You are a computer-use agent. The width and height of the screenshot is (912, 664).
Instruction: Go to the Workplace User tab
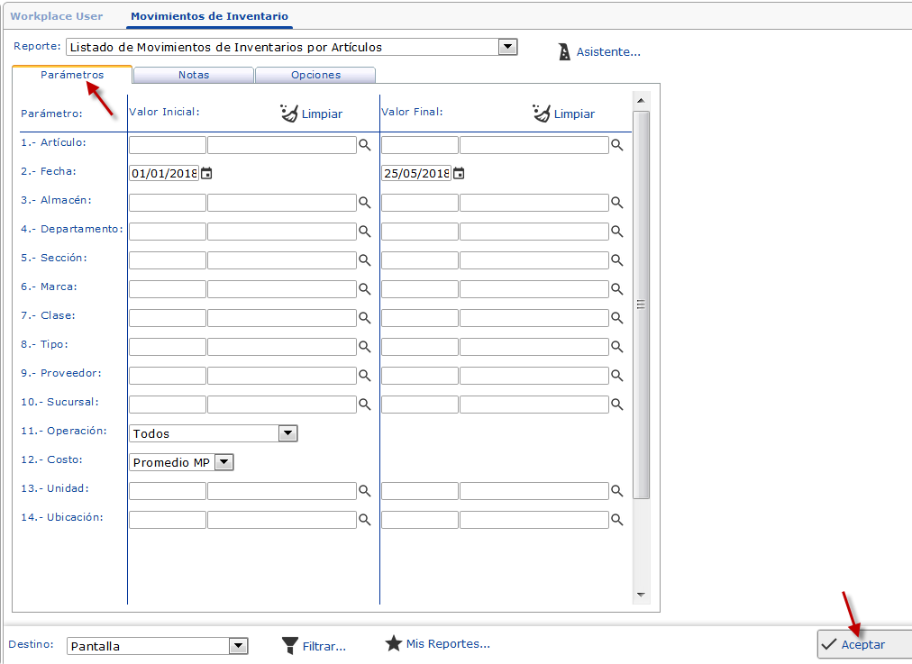57,16
